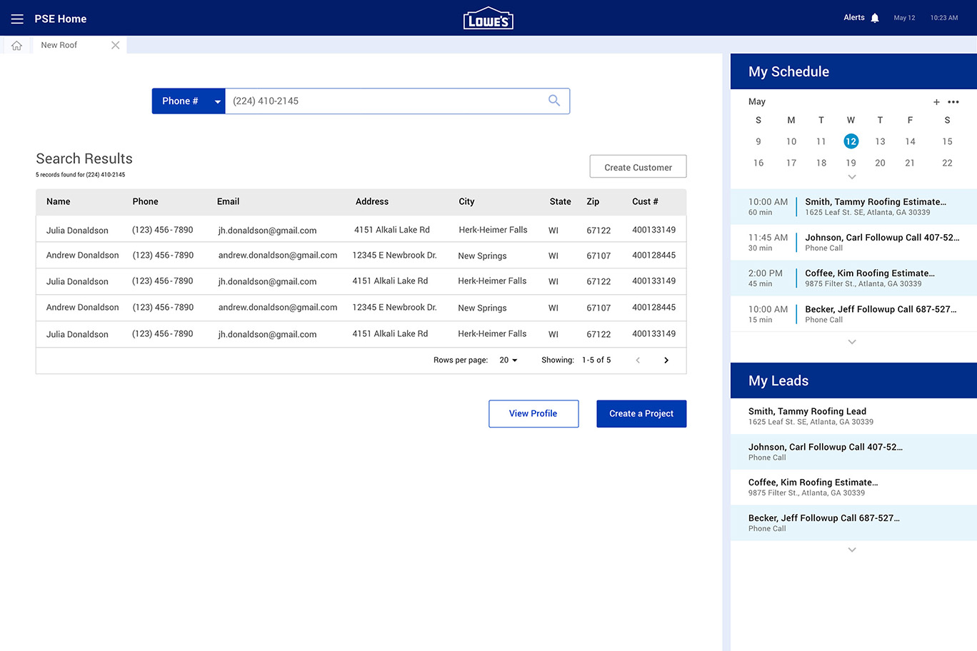This screenshot has height=651, width=977.
Task: Open Johnson, Carl Followup Call in My Leads
Action: pyautogui.click(x=853, y=452)
